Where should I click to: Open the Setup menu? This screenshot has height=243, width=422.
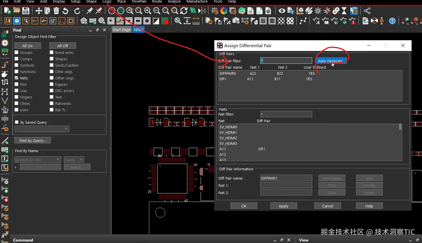pyautogui.click(x=76, y=2)
